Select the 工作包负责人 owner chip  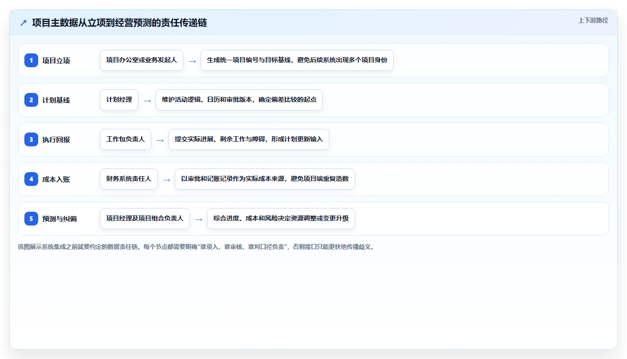point(126,139)
